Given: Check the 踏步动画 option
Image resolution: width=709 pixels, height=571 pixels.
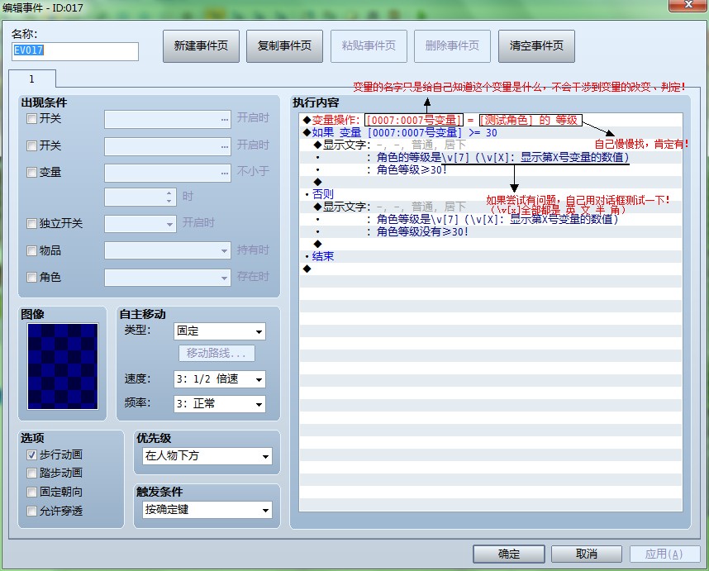Looking at the screenshot, I should [x=31, y=473].
